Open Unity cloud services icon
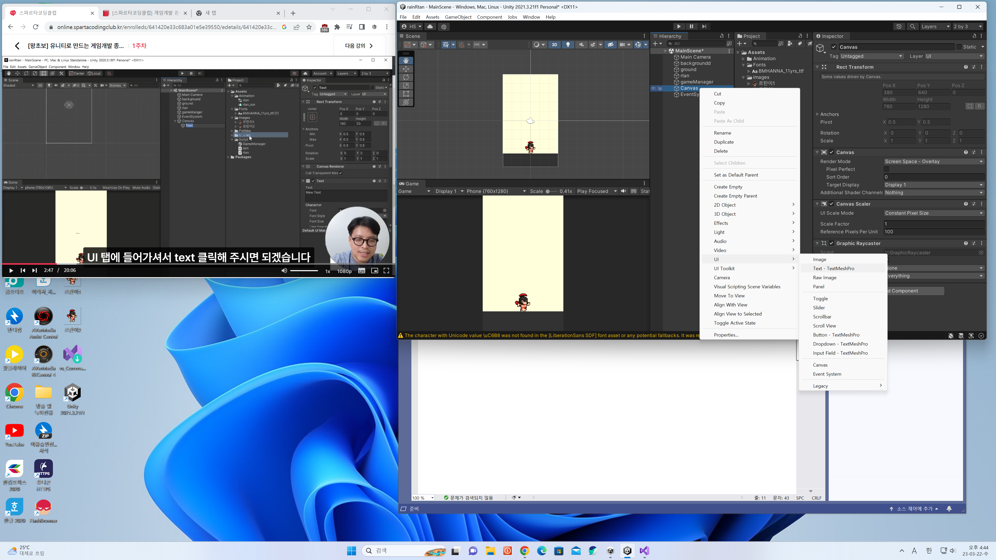Screen dimensions: 996x560 [x=430, y=27]
